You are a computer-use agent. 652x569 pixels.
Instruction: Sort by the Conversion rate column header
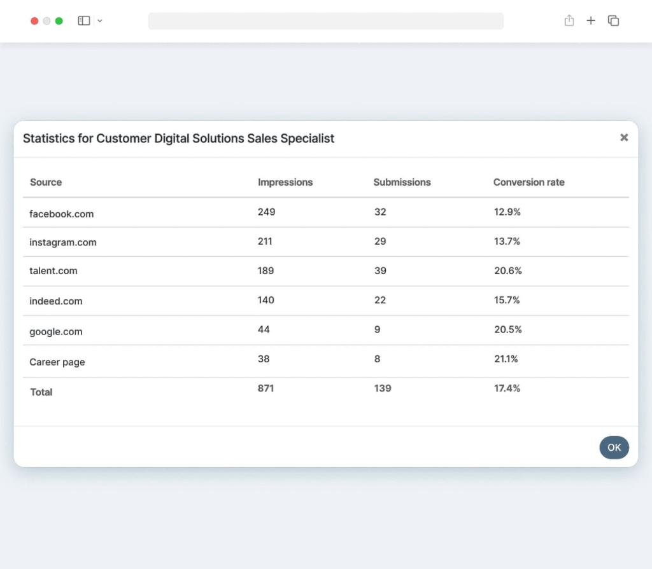click(528, 182)
